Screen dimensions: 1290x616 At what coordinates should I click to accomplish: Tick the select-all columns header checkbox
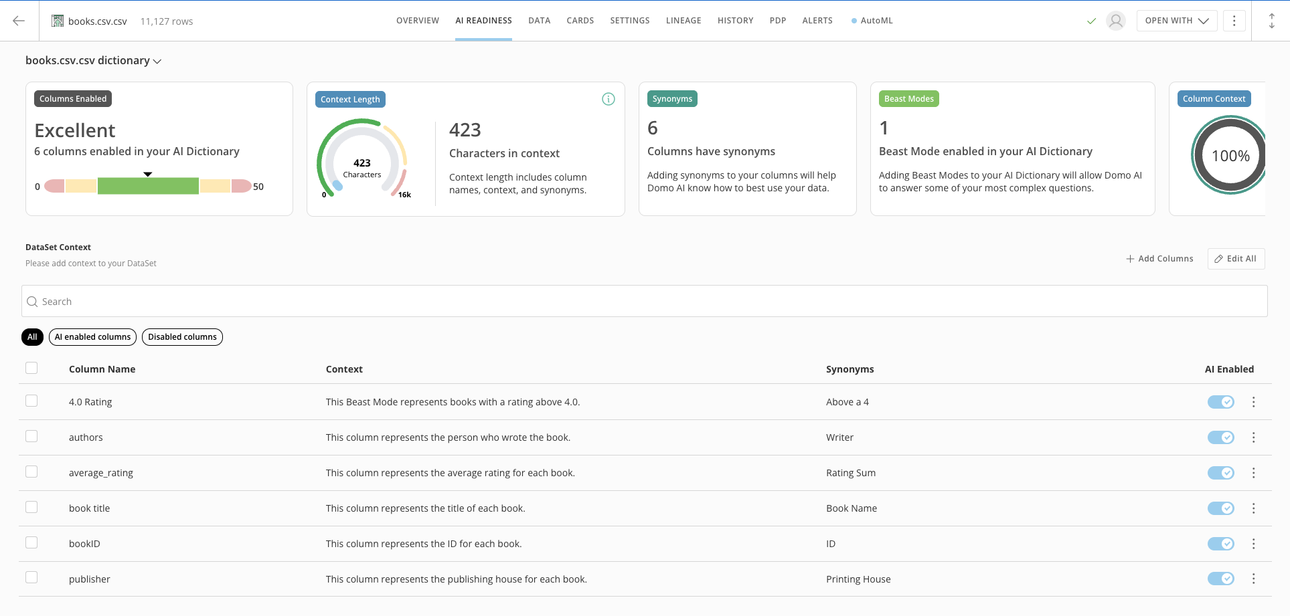click(31, 368)
